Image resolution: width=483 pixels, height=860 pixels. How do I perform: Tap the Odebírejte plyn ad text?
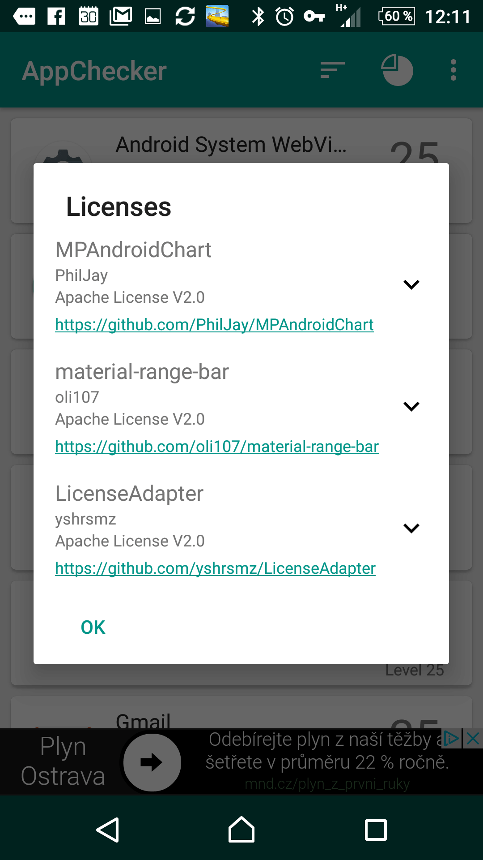click(326, 751)
